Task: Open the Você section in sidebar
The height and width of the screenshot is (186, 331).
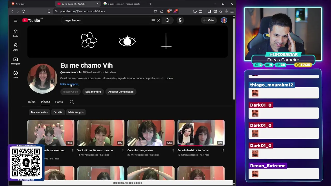Action: click(x=16, y=75)
